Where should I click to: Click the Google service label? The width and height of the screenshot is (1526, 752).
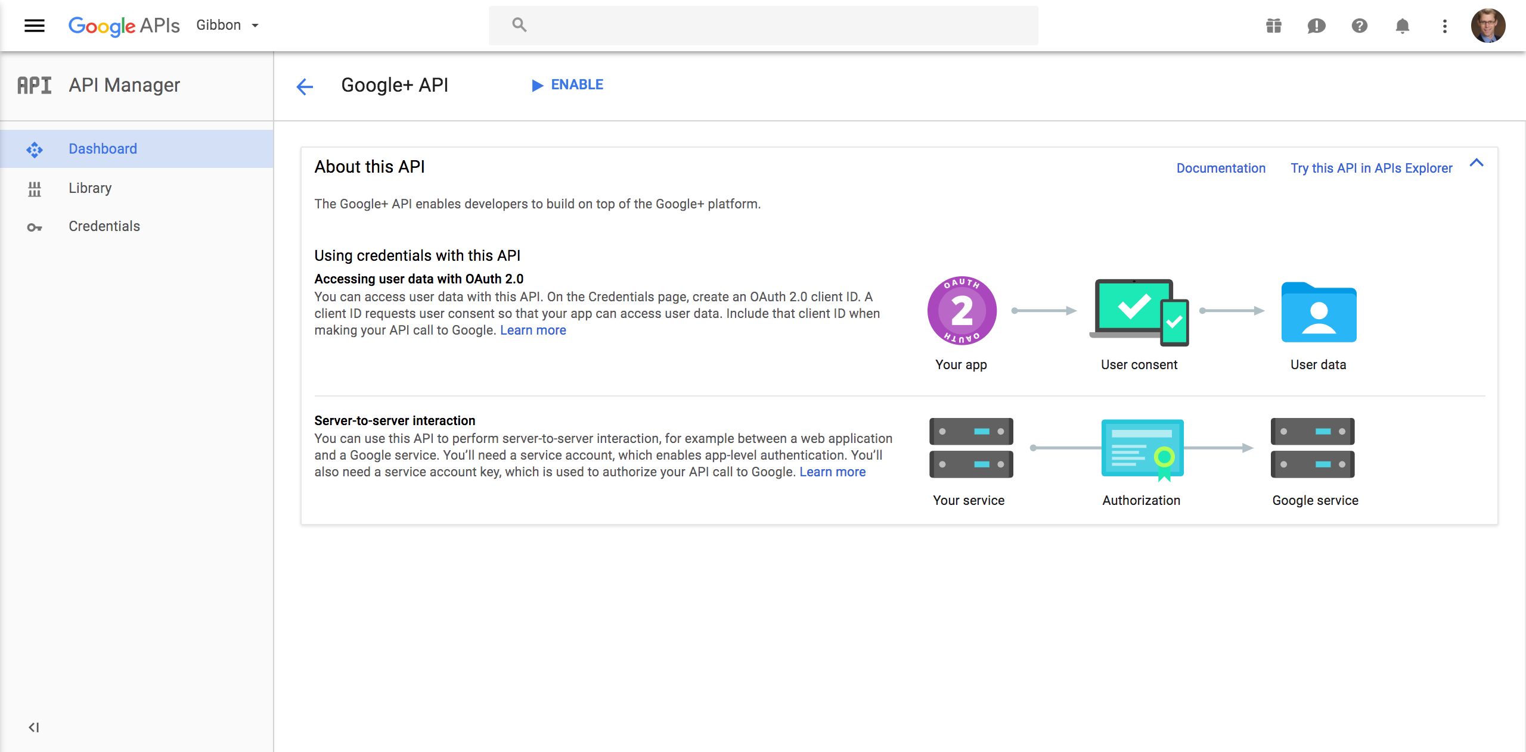pos(1315,500)
